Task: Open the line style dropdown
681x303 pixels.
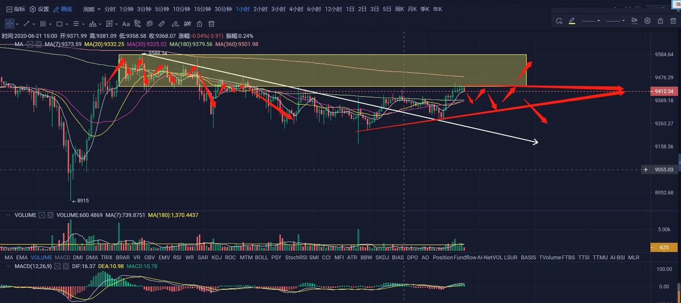Action: click(591, 21)
